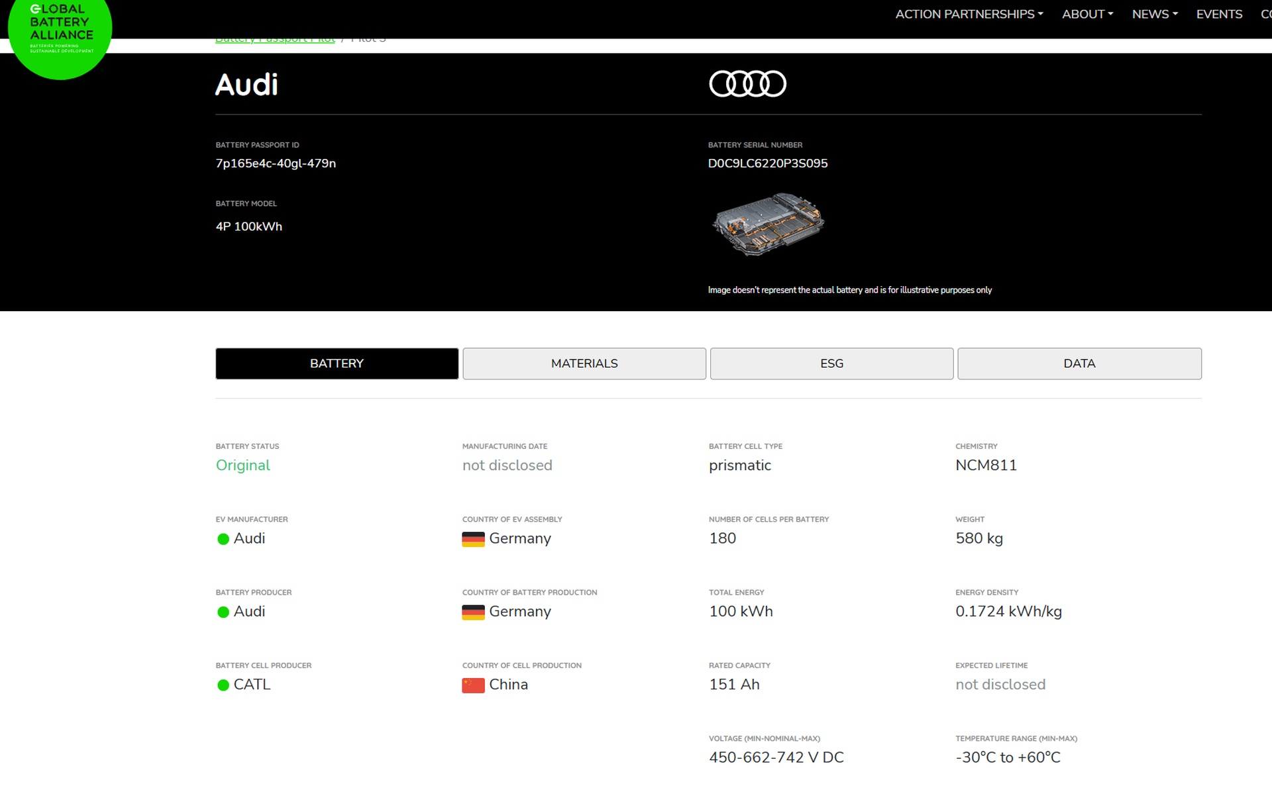Click the green dot beside EV Manufacturer Audi
Screen dimensions: 1272x786
point(223,539)
